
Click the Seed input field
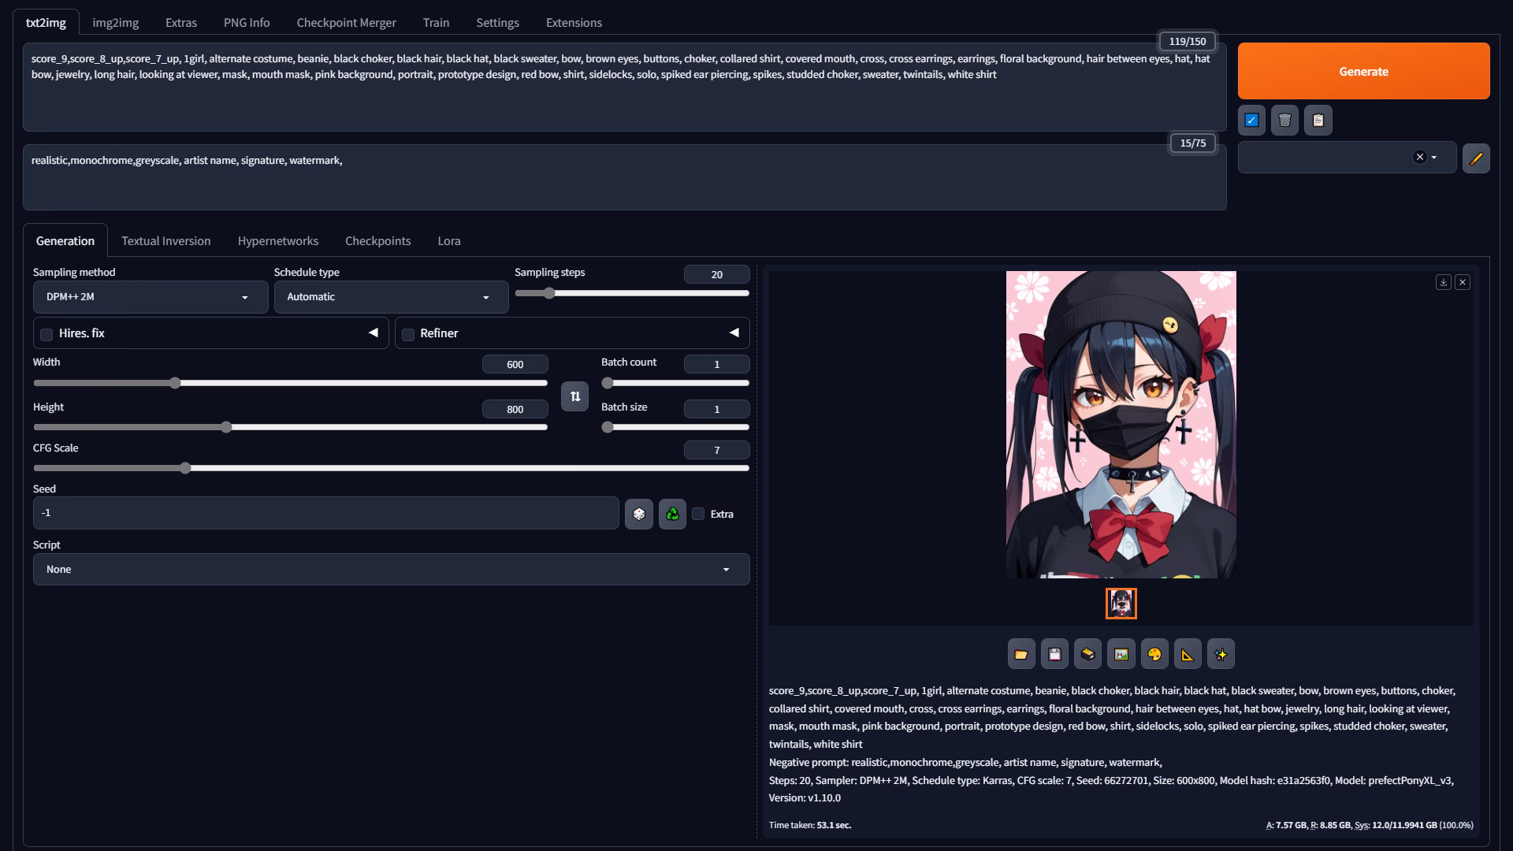(x=326, y=513)
